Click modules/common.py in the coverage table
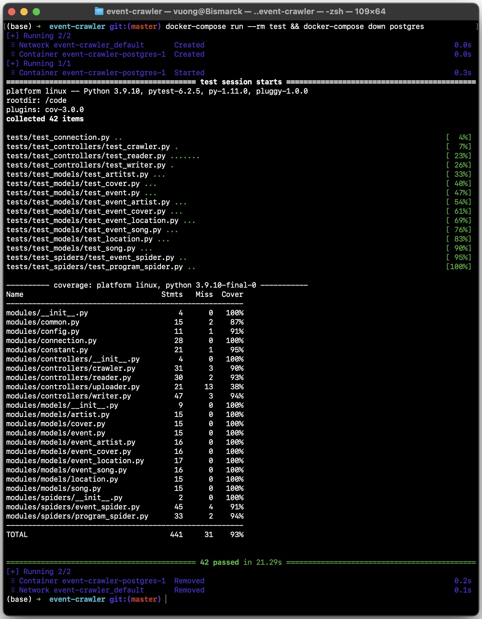Screen dimensions: 482x619 tap(43, 322)
